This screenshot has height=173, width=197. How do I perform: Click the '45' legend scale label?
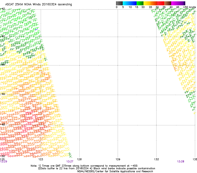[x=178, y=7]
